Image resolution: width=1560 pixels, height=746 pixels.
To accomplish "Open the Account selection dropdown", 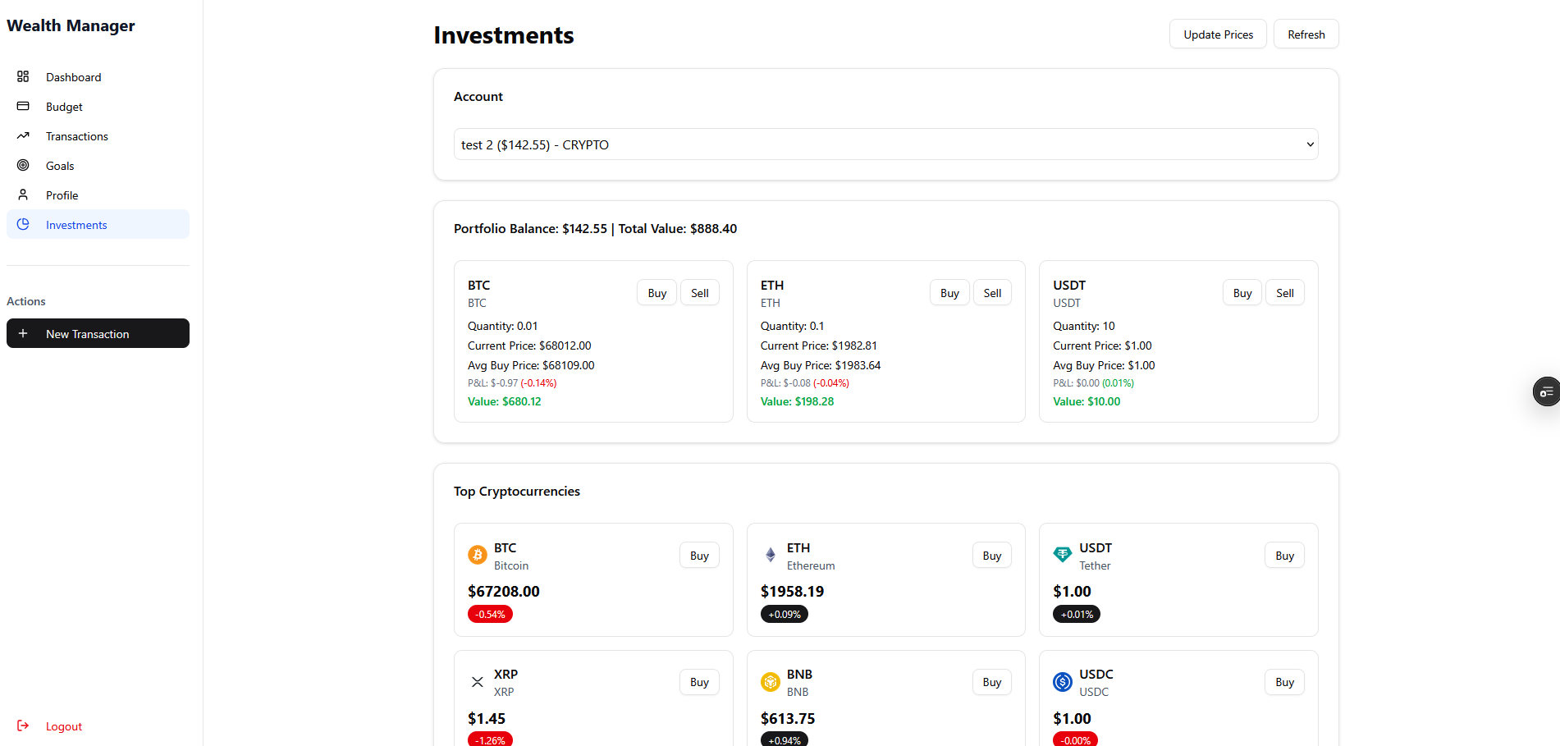I will click(x=885, y=144).
